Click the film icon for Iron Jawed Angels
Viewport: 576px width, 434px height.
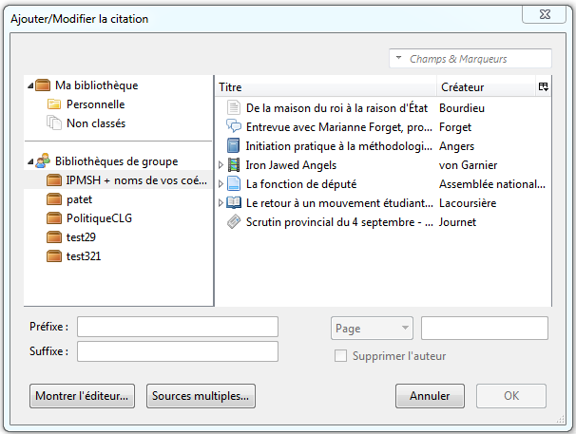pyautogui.click(x=234, y=165)
